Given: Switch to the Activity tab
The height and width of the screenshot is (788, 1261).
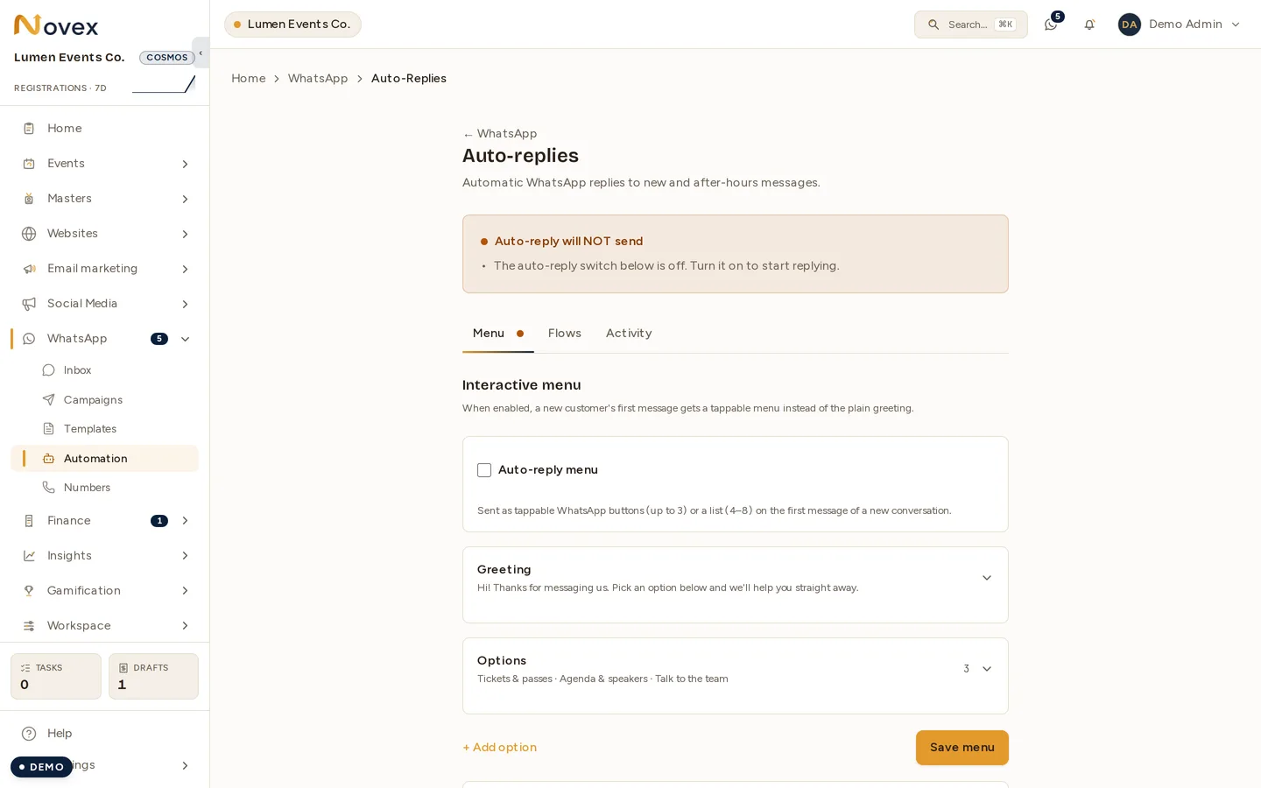Looking at the screenshot, I should pyautogui.click(x=629, y=334).
